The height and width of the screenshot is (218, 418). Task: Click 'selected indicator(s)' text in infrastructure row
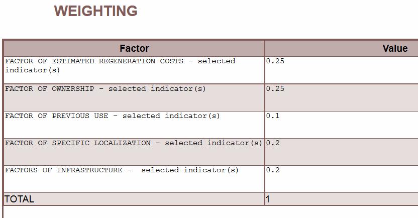(x=190, y=170)
